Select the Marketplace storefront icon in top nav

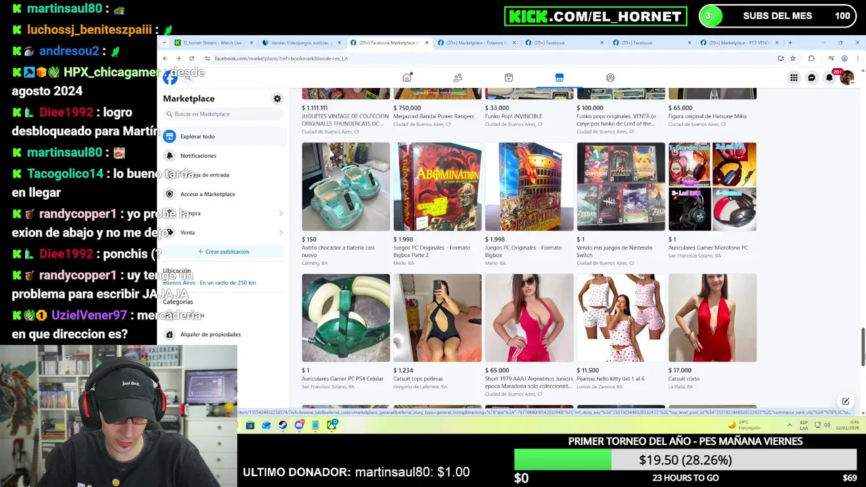[x=560, y=78]
